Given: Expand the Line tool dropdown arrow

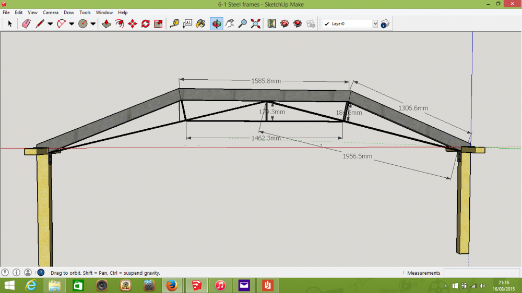Looking at the screenshot, I should click(x=50, y=23).
